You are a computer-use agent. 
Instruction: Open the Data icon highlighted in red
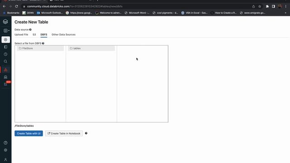coord(5,70)
